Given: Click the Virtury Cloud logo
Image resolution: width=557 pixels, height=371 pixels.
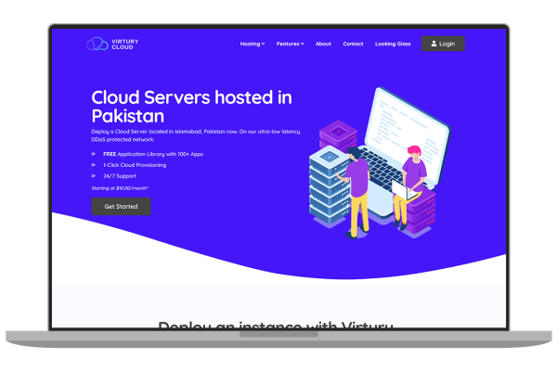Looking at the screenshot, I should (112, 44).
